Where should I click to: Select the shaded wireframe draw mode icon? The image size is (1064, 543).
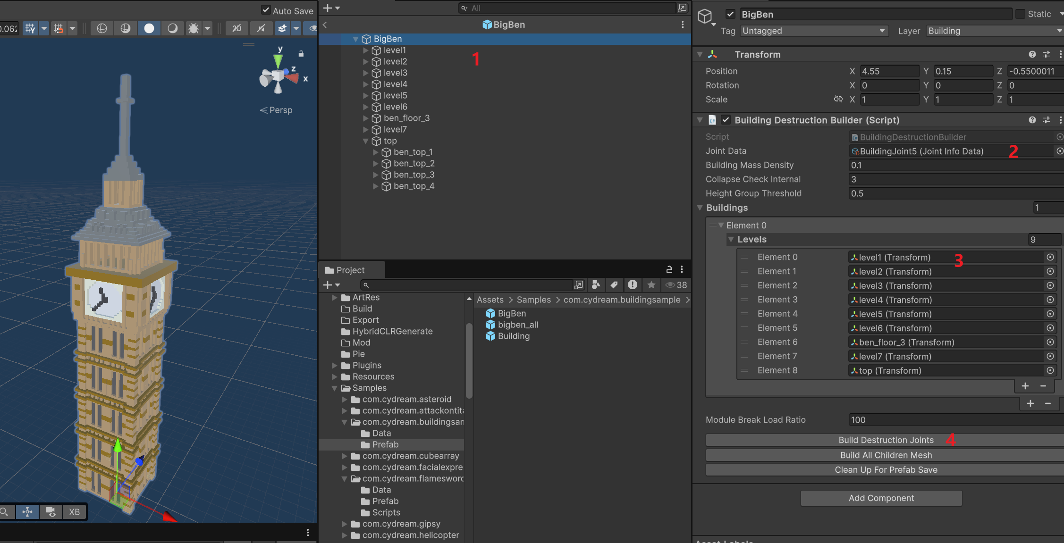pos(126,28)
